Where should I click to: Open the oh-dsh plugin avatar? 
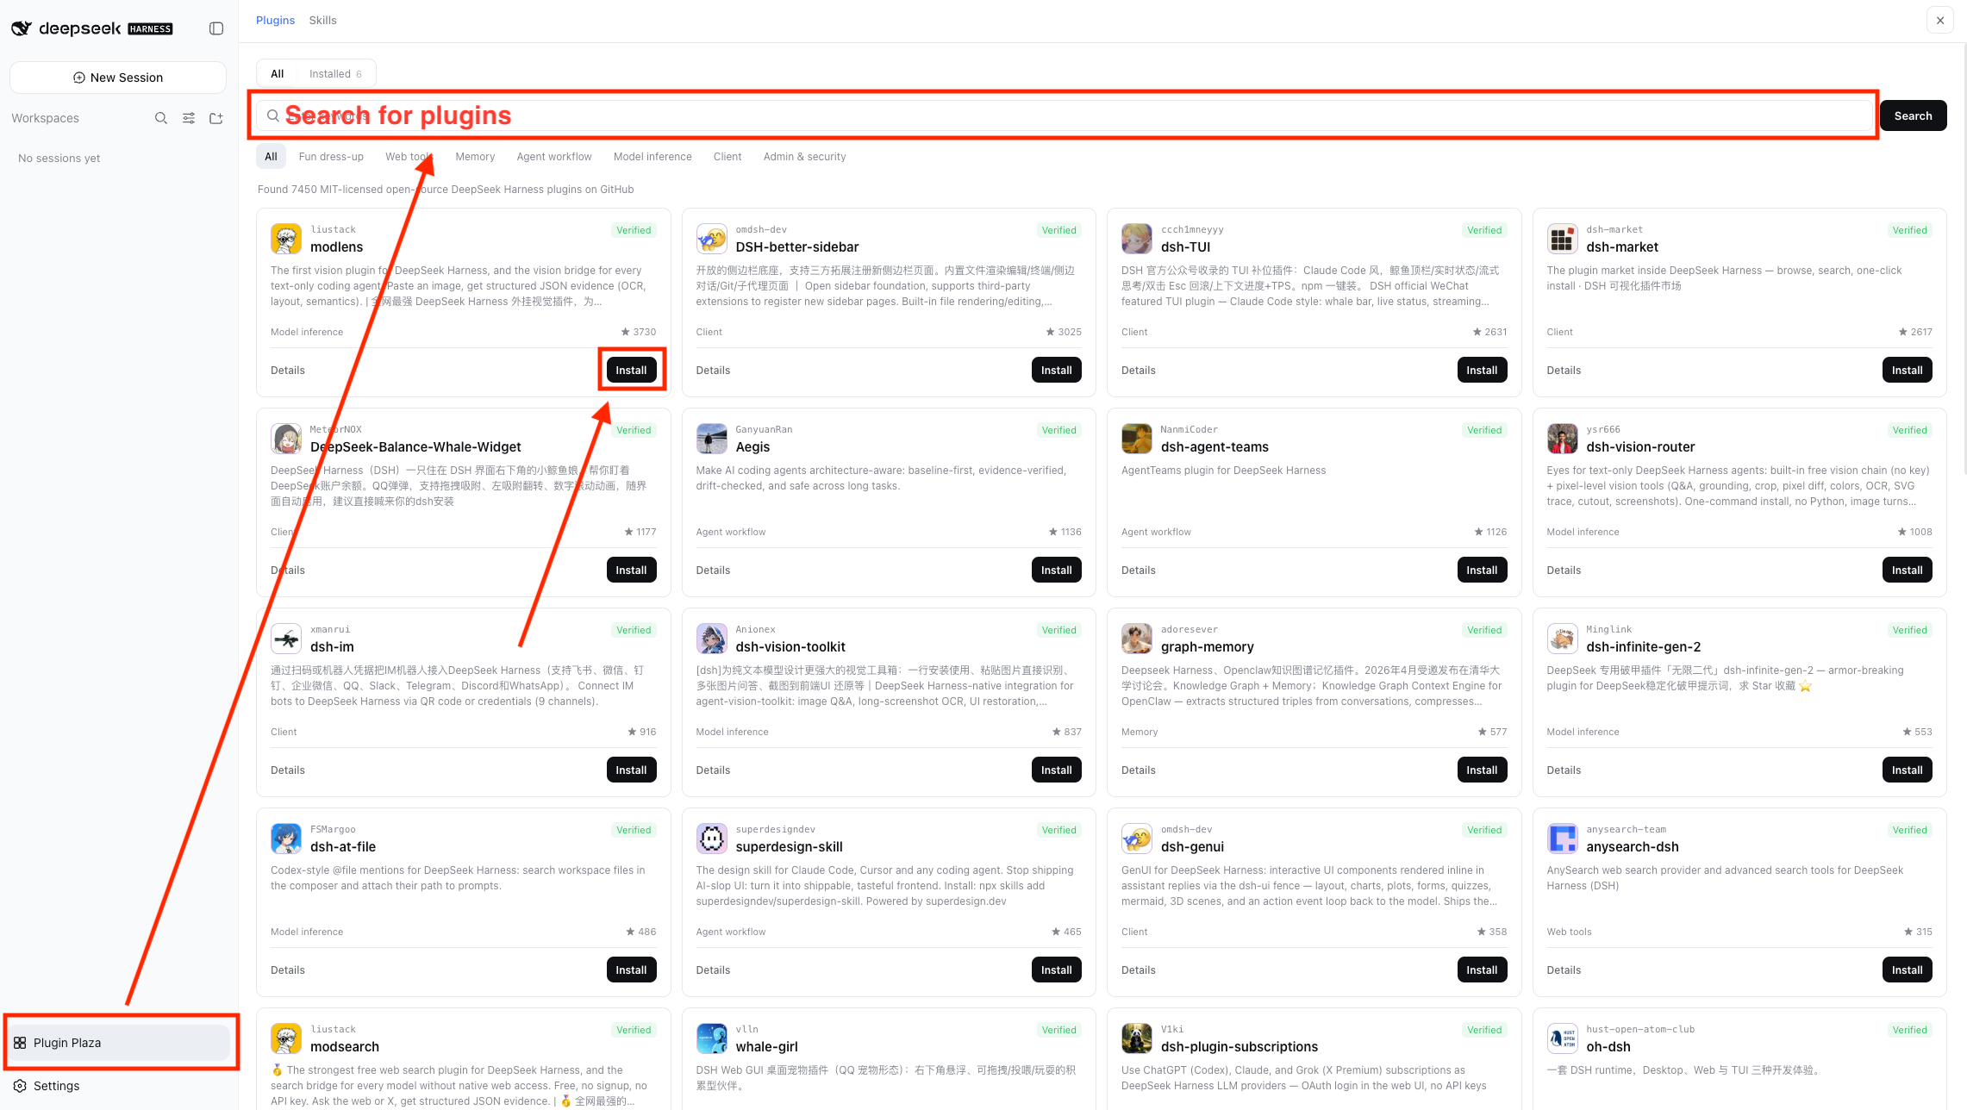(x=1563, y=1038)
